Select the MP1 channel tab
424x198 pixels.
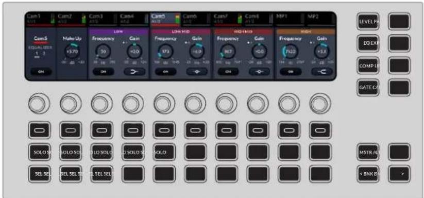pyautogui.click(x=290, y=19)
